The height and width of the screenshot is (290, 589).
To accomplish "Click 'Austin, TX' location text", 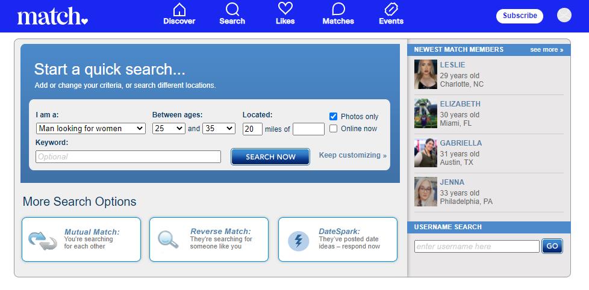I will pos(457,162).
